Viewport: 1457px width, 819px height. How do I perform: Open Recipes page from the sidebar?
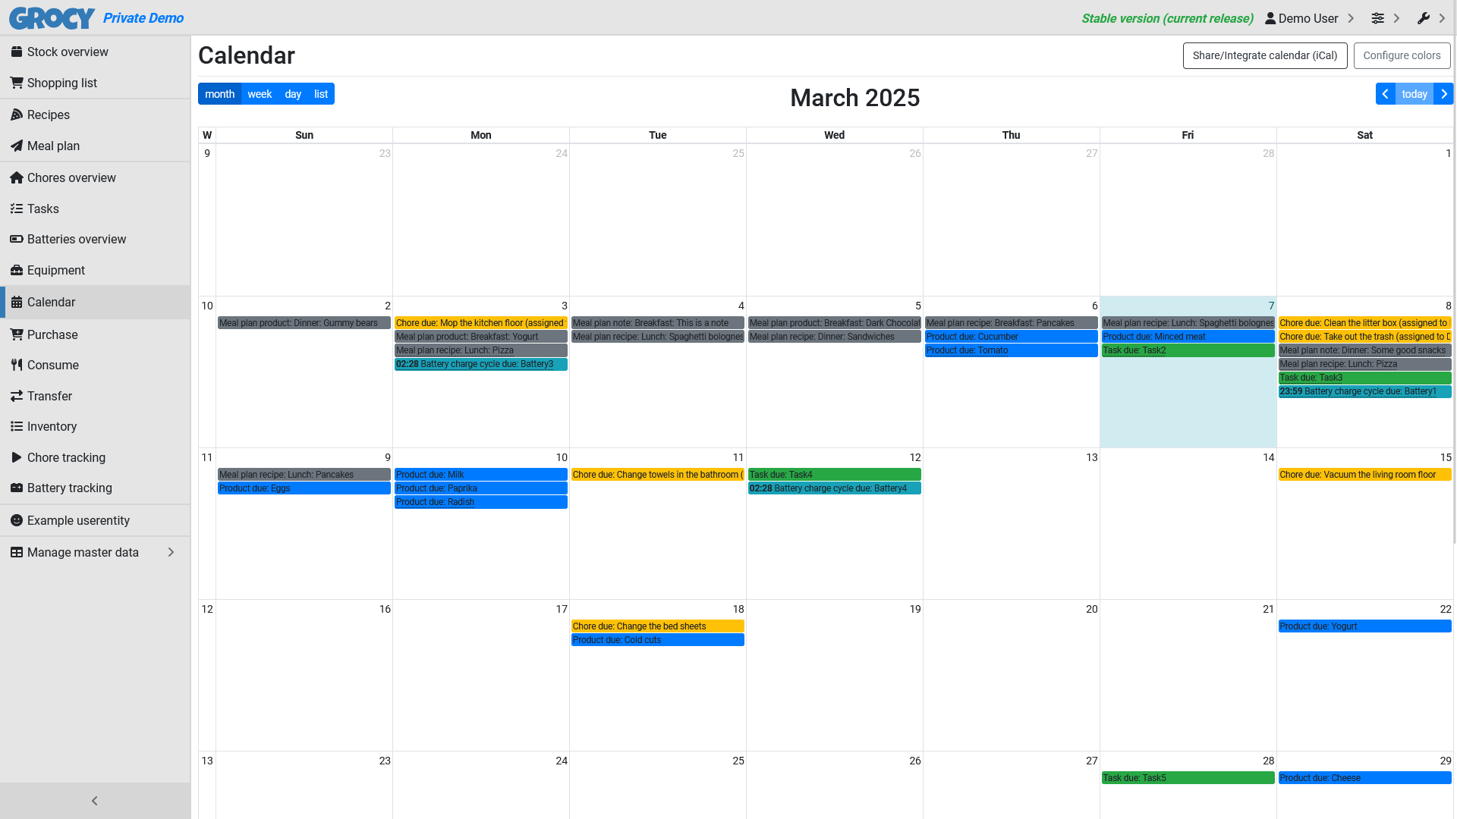95,115
